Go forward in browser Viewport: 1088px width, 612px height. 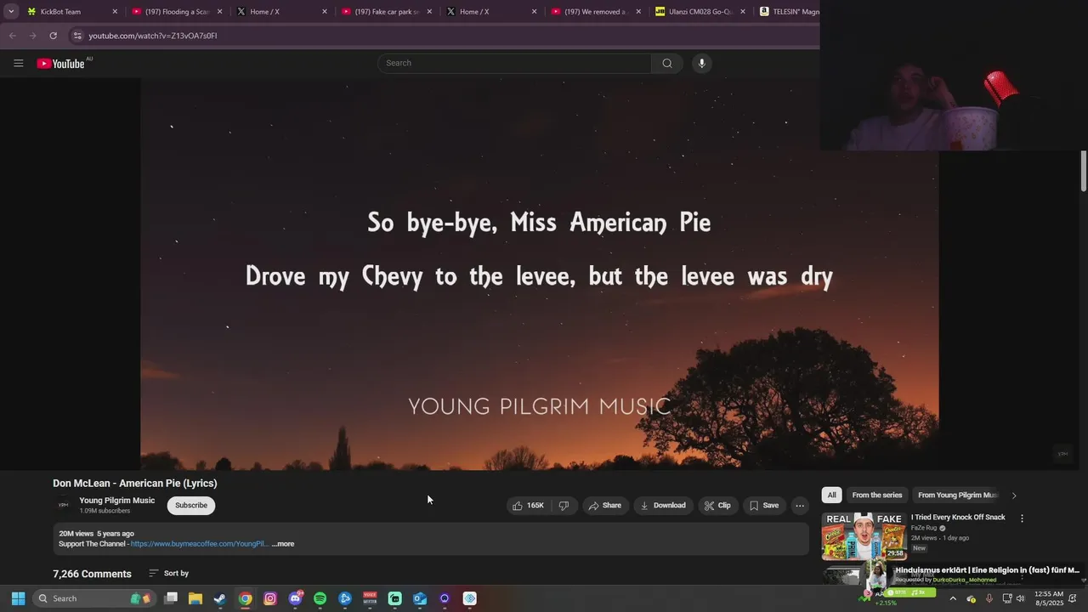32,36
